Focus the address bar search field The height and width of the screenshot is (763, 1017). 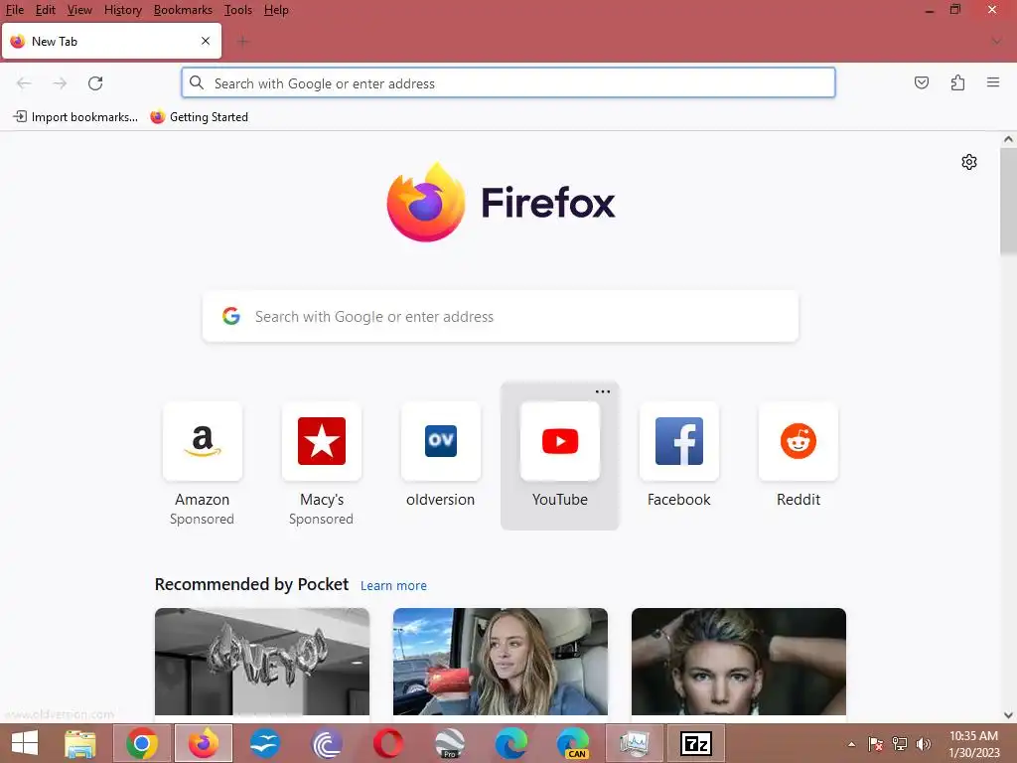point(508,83)
